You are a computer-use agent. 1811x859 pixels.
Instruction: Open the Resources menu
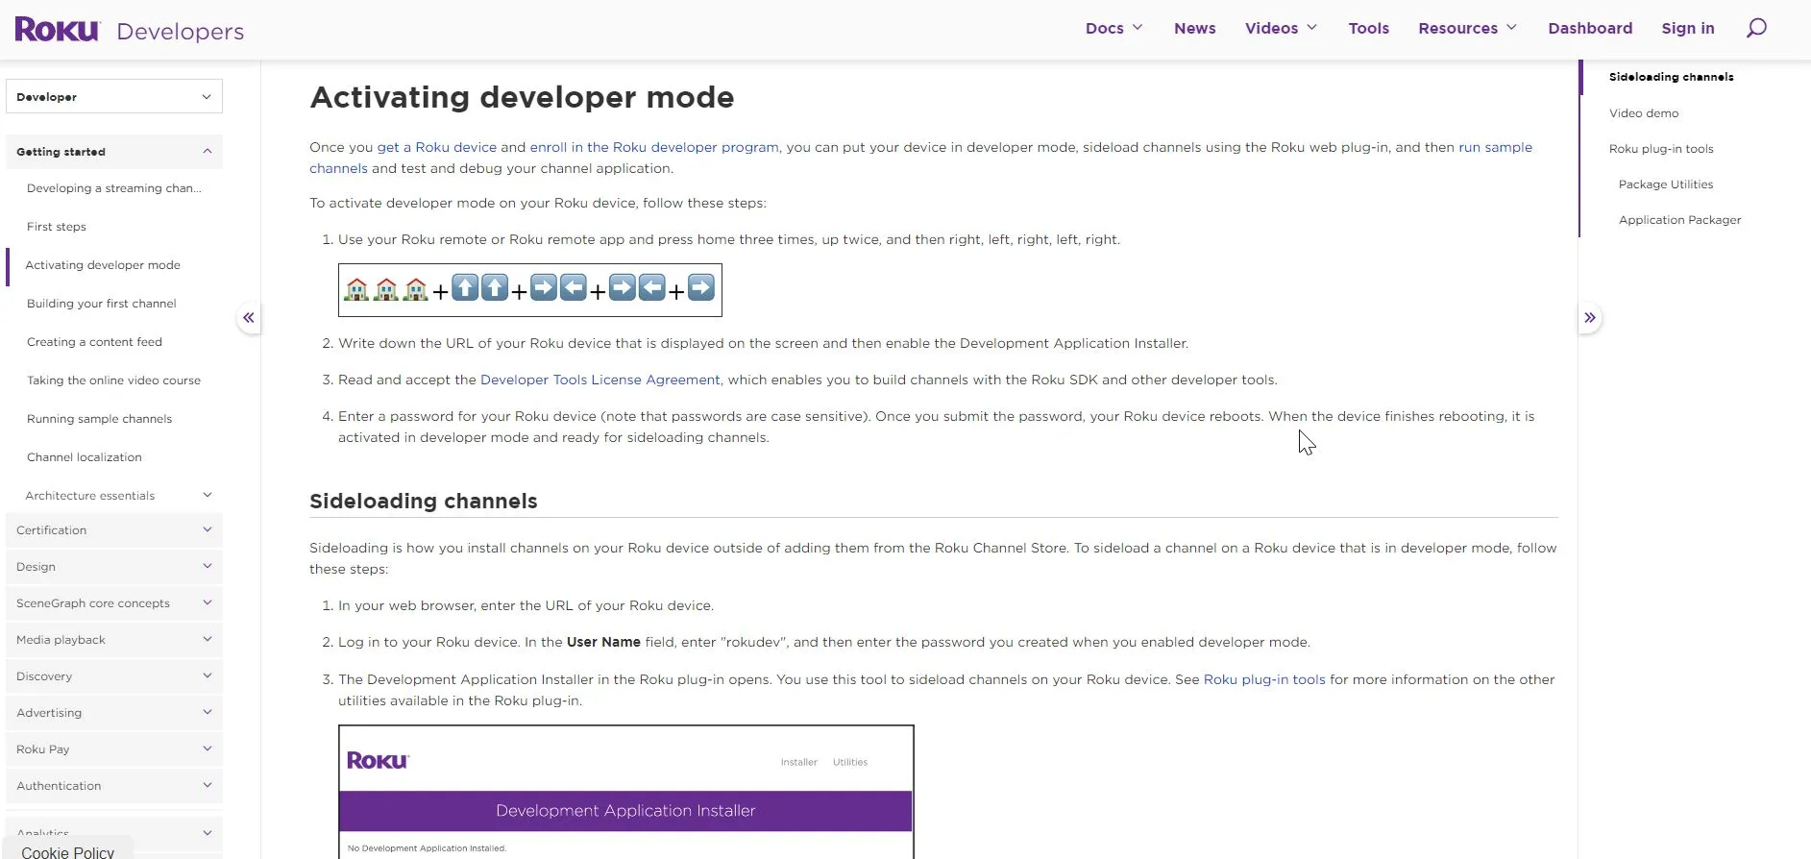[x=1467, y=28]
